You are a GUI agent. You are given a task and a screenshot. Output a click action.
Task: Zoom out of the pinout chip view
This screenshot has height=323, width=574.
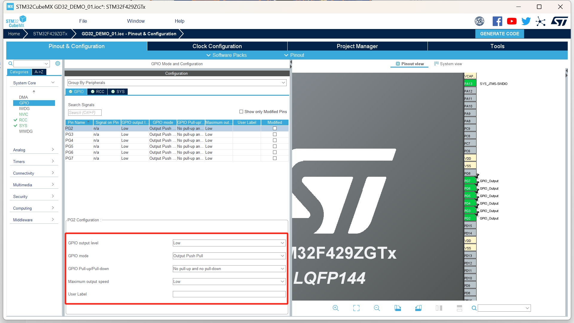377,308
